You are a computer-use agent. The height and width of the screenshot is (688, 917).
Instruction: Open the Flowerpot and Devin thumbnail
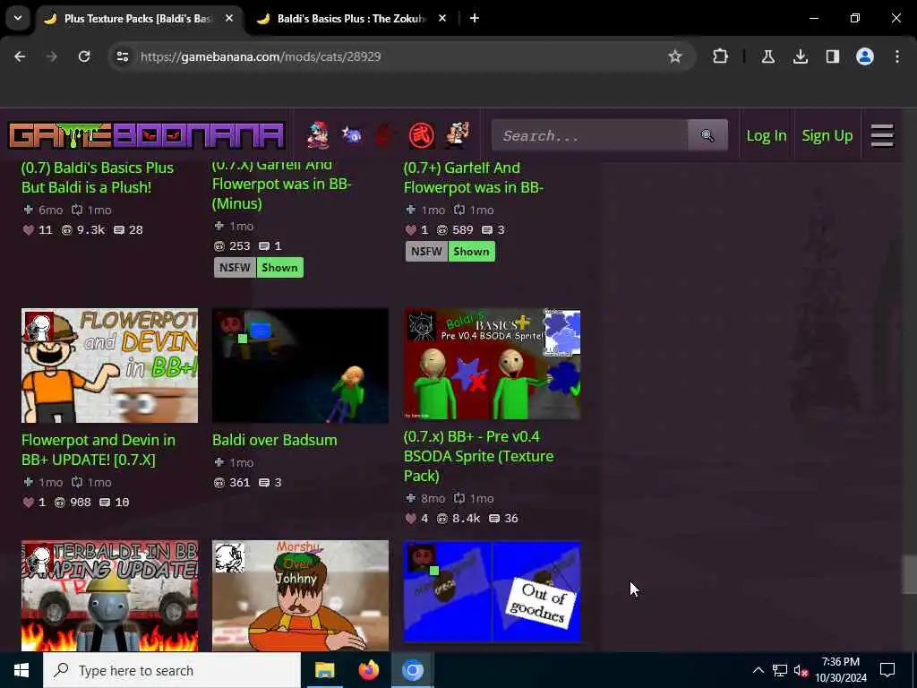110,365
